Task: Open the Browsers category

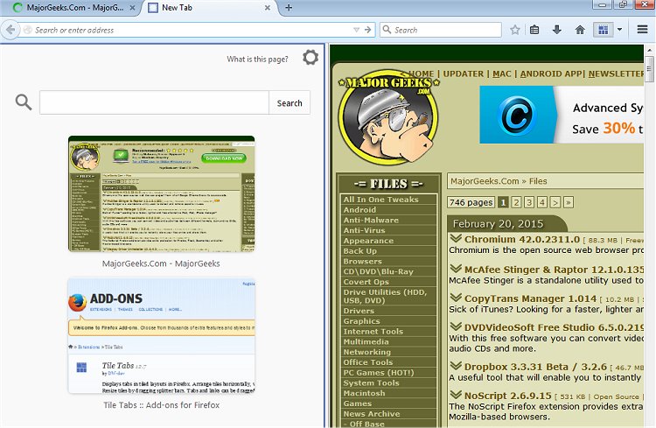Action: tap(389, 262)
